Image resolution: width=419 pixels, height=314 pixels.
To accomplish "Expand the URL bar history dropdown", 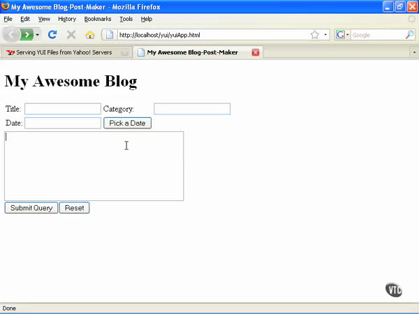I will point(325,35).
